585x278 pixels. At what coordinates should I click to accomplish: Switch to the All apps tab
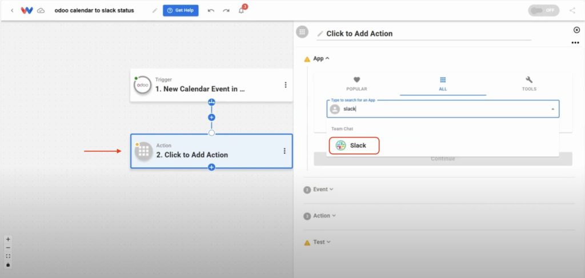coord(443,84)
